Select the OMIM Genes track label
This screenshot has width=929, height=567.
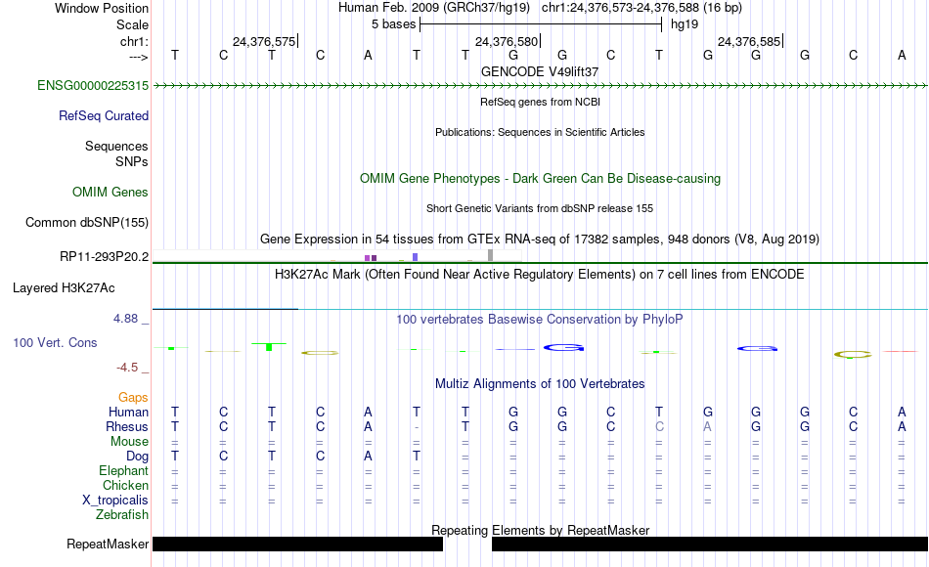click(111, 192)
